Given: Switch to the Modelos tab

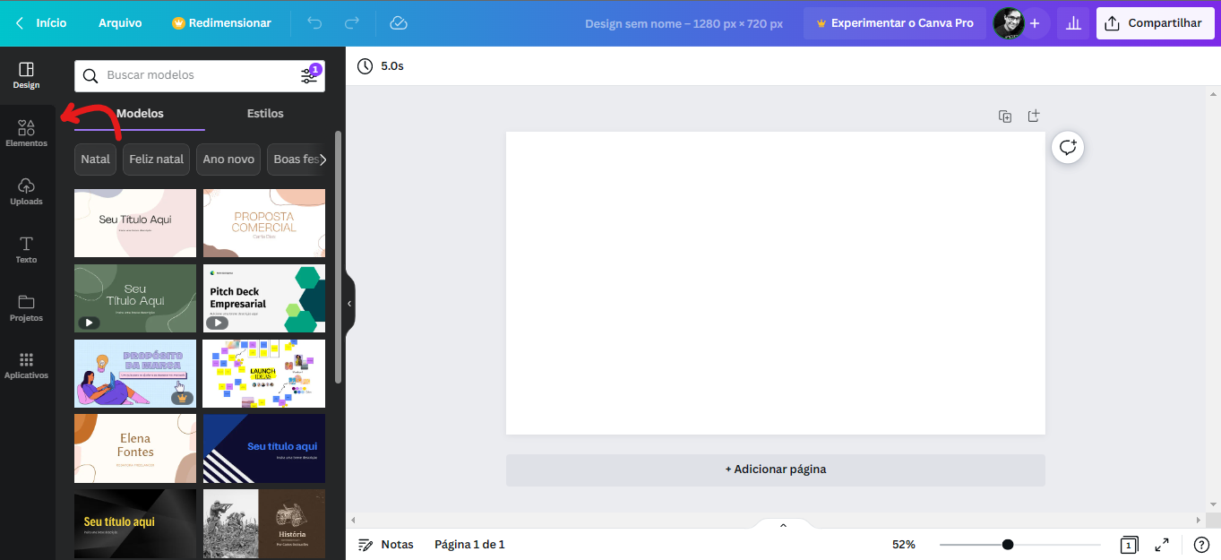Looking at the screenshot, I should pyautogui.click(x=140, y=114).
